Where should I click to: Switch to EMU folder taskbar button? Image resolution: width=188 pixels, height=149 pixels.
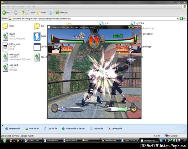91,140
